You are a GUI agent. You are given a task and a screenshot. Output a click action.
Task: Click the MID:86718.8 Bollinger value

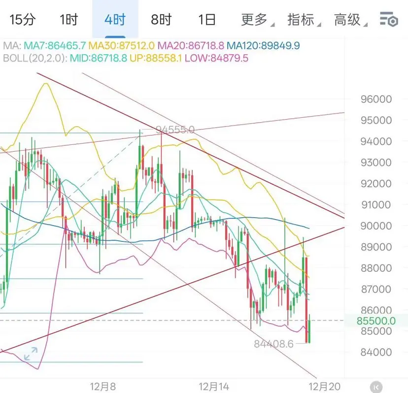point(99,58)
